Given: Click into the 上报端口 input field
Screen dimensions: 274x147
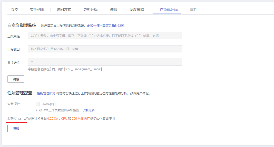Looking at the screenshot, I should pyautogui.click(x=105, y=49).
